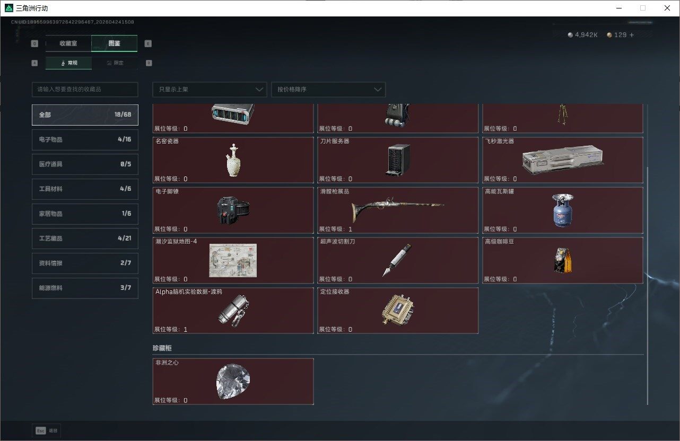Click the plus icon beside 129
Screen dimensions: 680x441
pyautogui.click(x=631, y=35)
